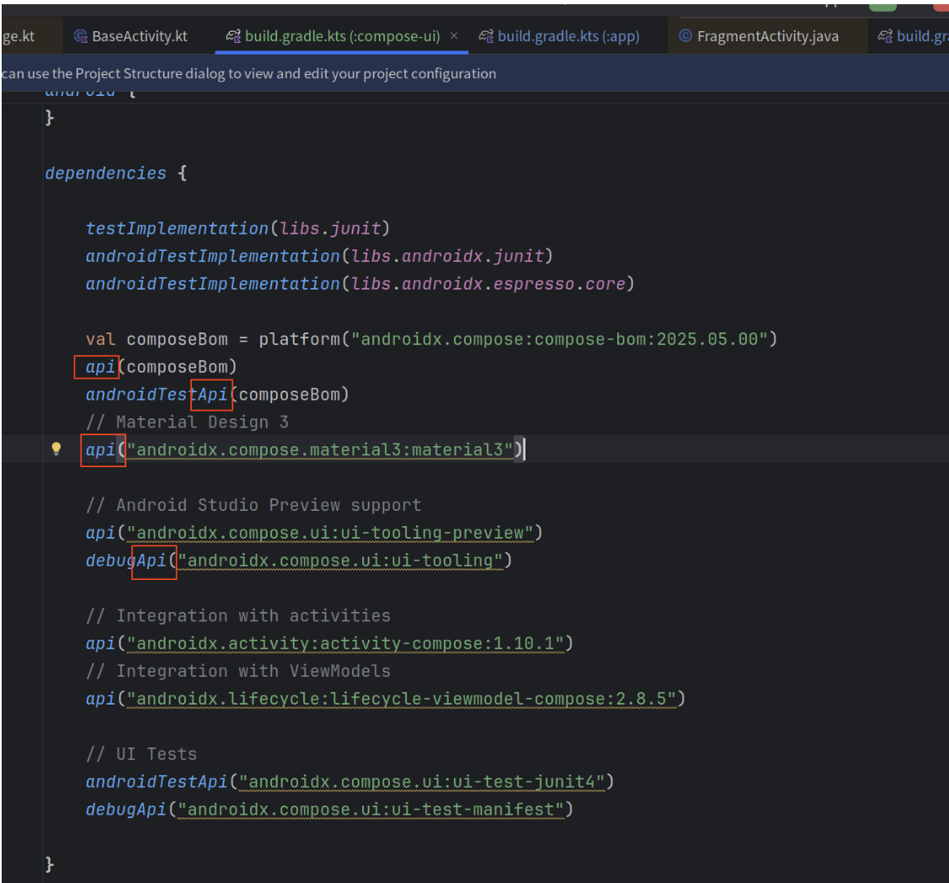This screenshot has width=949, height=883.
Task: Click the Gradle icon on the compose-ui tab
Action: click(235, 35)
